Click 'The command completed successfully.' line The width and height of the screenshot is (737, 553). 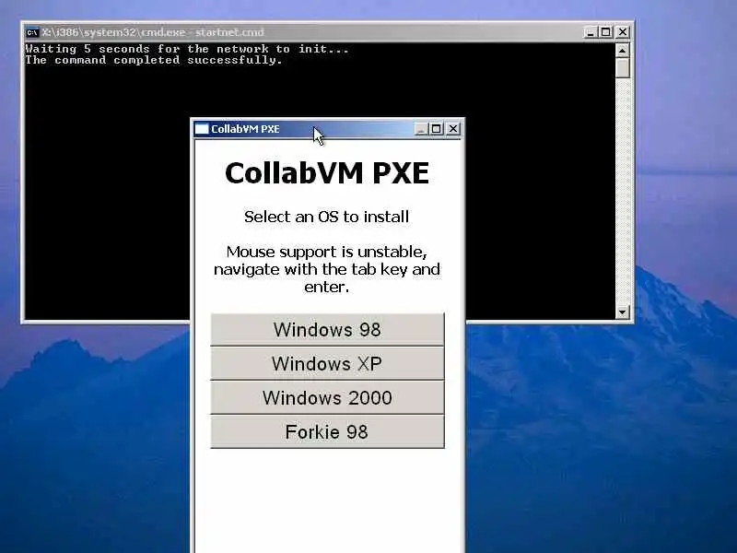(154, 60)
